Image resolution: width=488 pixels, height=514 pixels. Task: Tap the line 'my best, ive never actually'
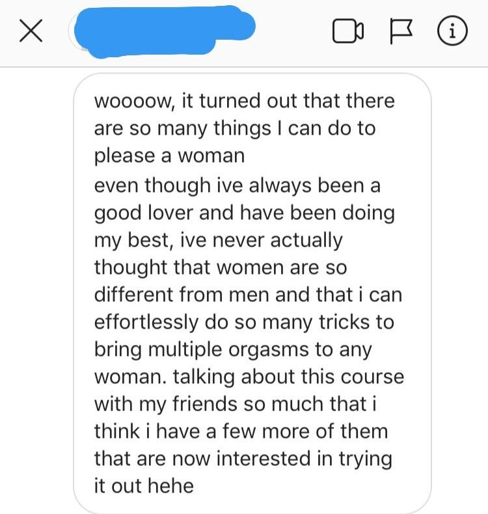pos(218,240)
